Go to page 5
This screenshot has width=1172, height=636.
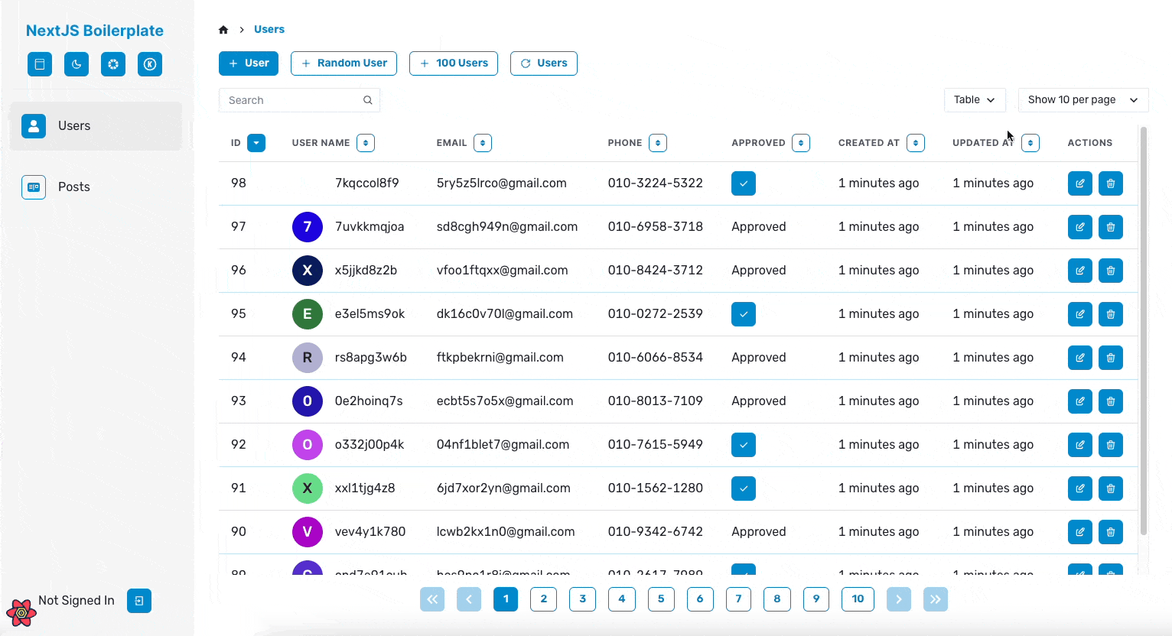[661, 599]
